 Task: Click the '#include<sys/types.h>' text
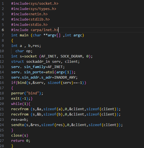click(34, 9)
